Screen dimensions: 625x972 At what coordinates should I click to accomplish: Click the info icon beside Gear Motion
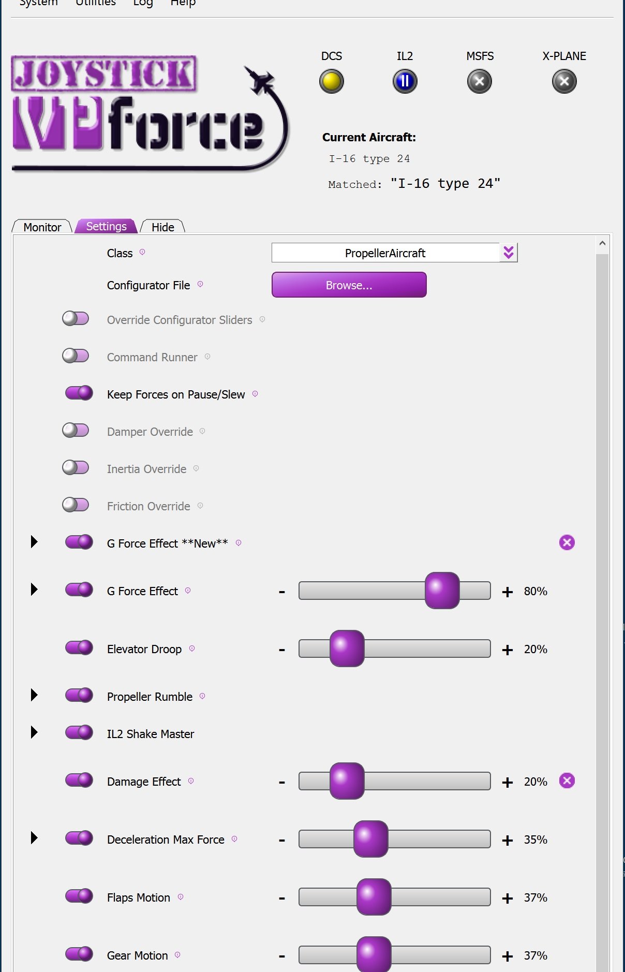point(177,955)
